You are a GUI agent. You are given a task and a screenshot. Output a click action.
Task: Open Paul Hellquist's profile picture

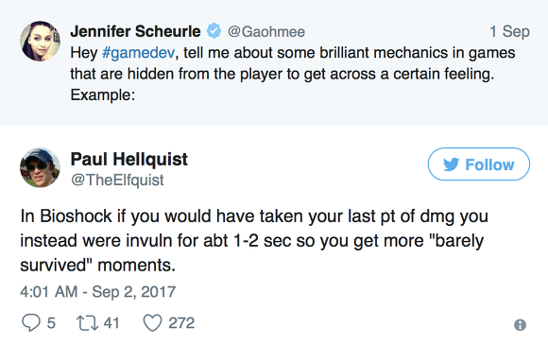click(x=41, y=167)
